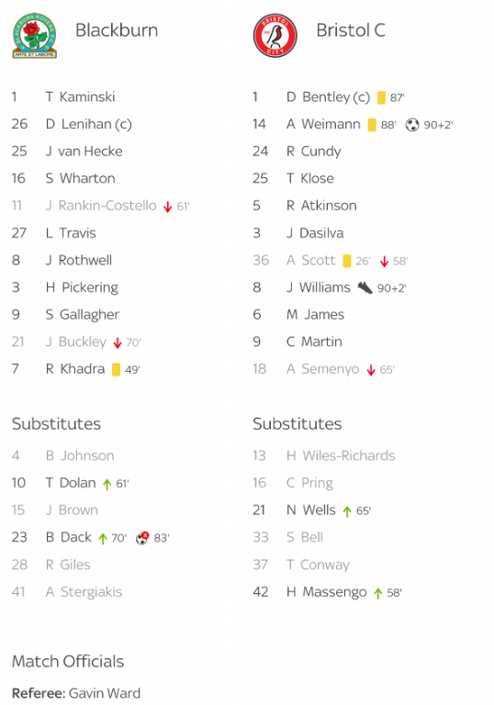Image resolution: width=494 pixels, height=705 pixels.
Task: Click green sub-on arrow beside H Massengo
Action: (378, 593)
